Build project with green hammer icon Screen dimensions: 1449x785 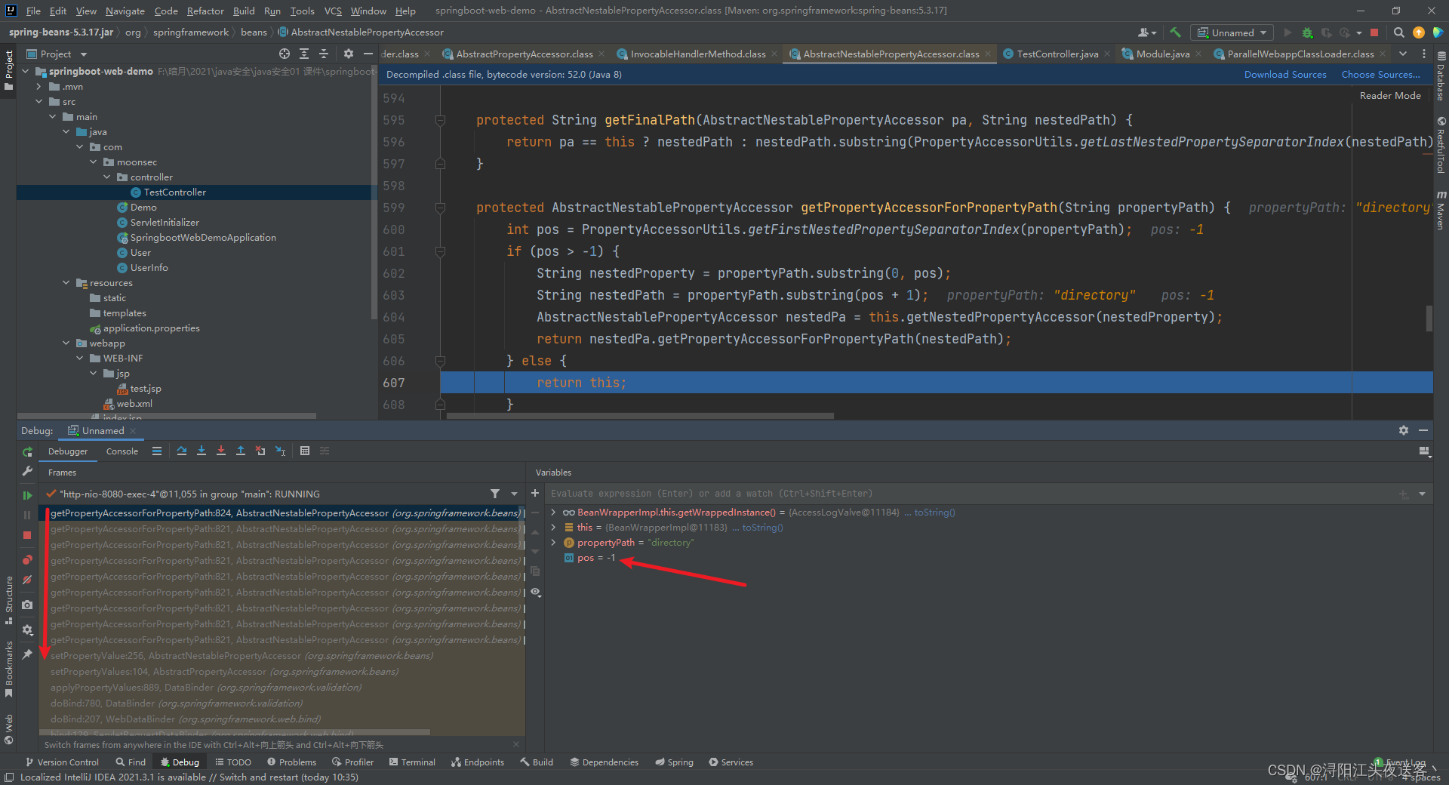(1175, 32)
